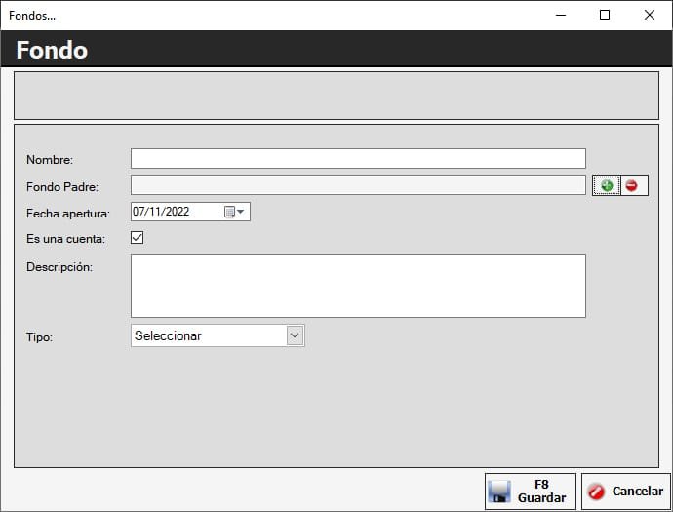Click the Tipo label text

point(39,336)
